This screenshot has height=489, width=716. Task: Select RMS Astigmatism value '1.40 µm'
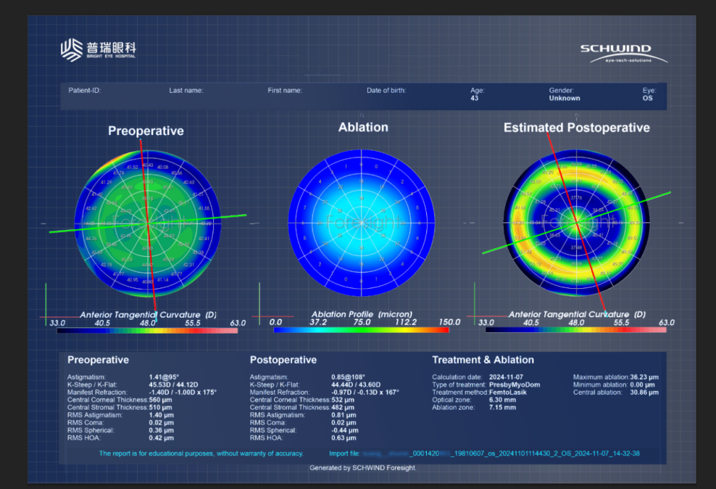pyautogui.click(x=161, y=415)
